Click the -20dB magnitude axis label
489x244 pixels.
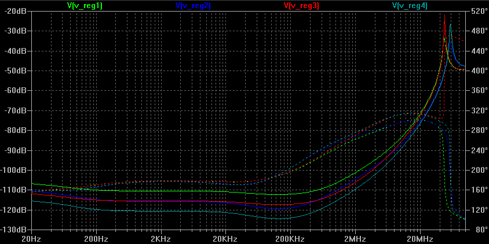click(15, 11)
